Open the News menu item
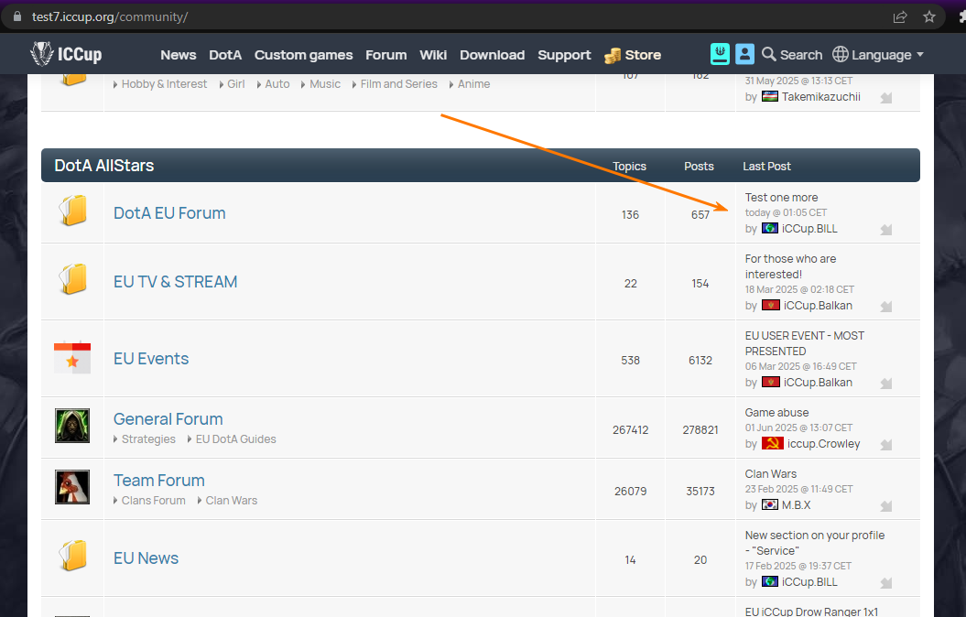The width and height of the screenshot is (966, 617). [178, 55]
